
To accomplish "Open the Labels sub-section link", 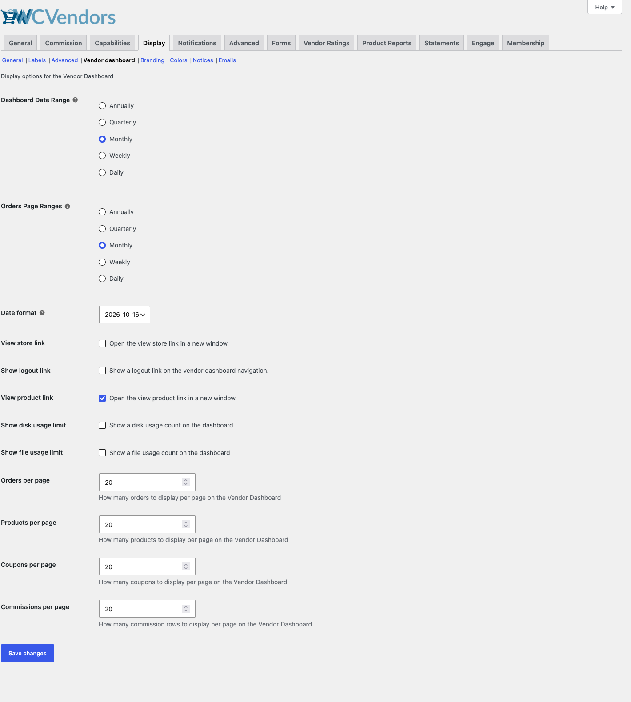I will (37, 60).
